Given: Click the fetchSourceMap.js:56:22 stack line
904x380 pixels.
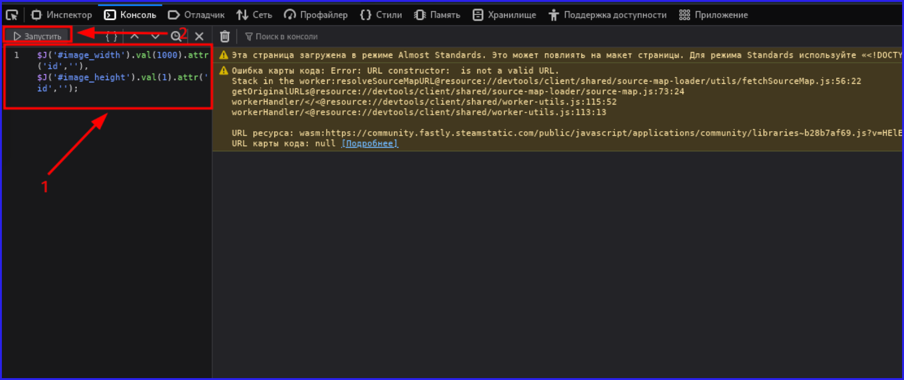Looking at the screenshot, I should (x=546, y=81).
